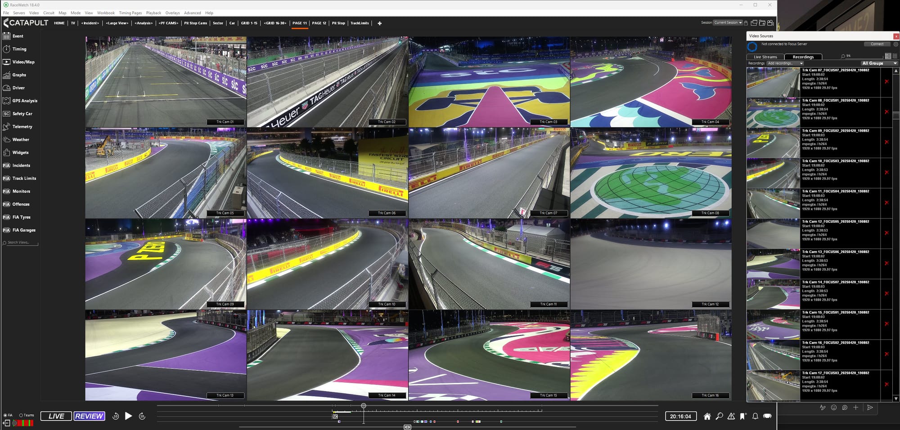The width and height of the screenshot is (900, 430).
Task: Open the Weather view in sidebar
Action: 20,140
